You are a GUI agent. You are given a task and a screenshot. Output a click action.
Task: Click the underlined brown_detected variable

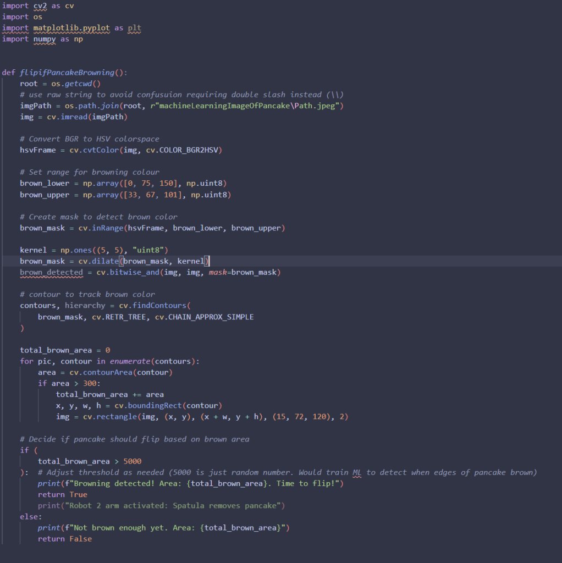(51, 272)
